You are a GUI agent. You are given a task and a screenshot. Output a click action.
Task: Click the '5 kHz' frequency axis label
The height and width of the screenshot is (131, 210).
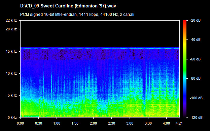coord(12,96)
